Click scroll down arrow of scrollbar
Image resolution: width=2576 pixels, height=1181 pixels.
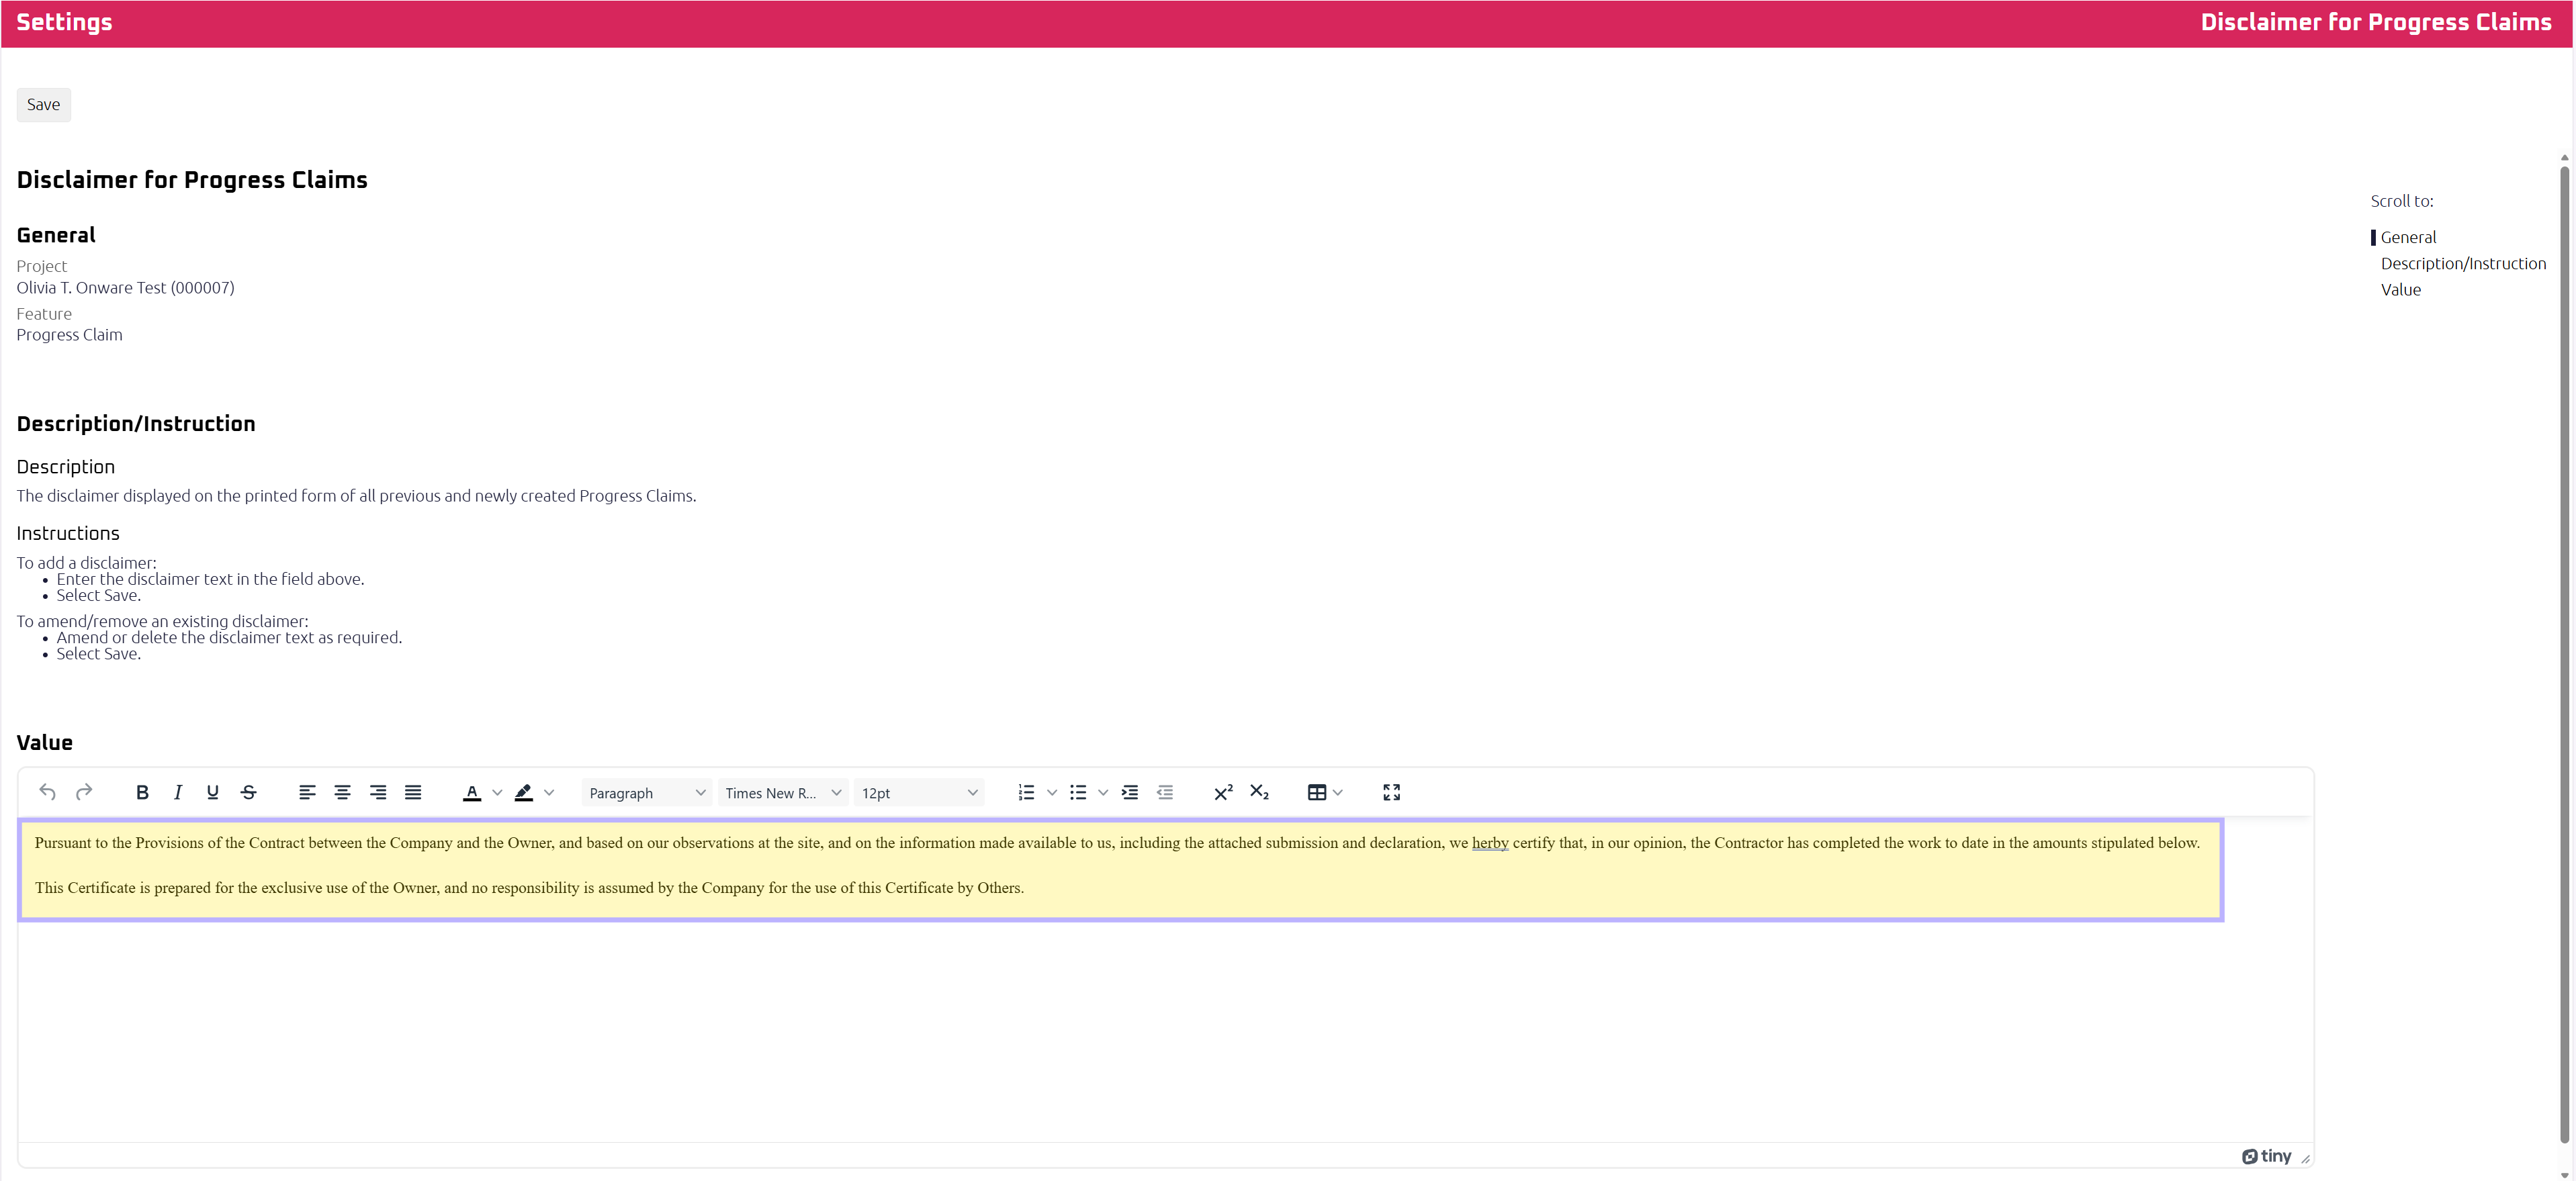pos(2565,1174)
